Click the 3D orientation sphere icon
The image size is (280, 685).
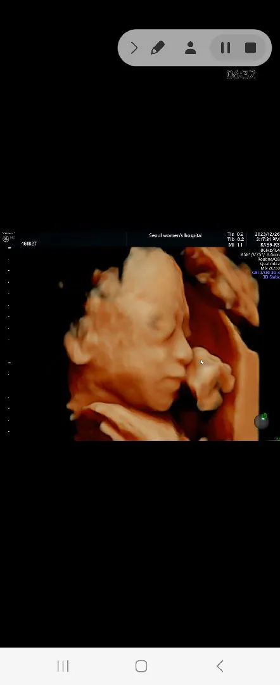[x=261, y=421]
